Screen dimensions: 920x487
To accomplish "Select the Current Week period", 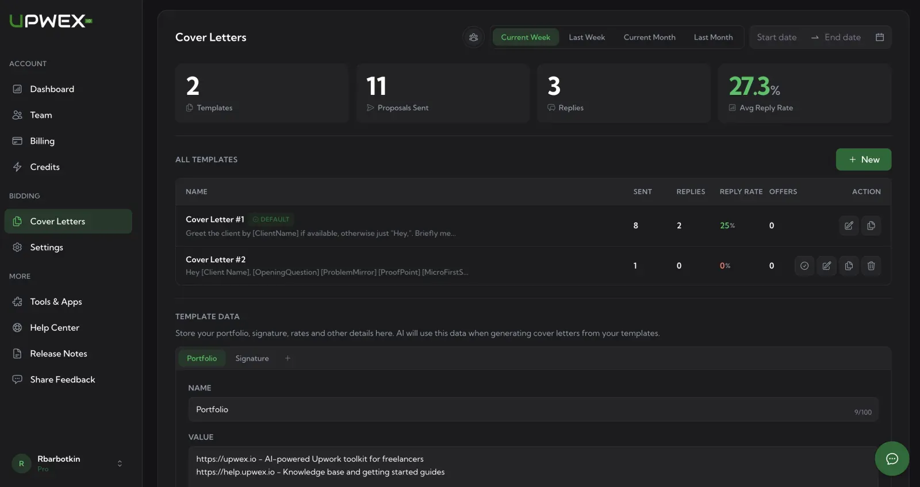I will (526, 37).
